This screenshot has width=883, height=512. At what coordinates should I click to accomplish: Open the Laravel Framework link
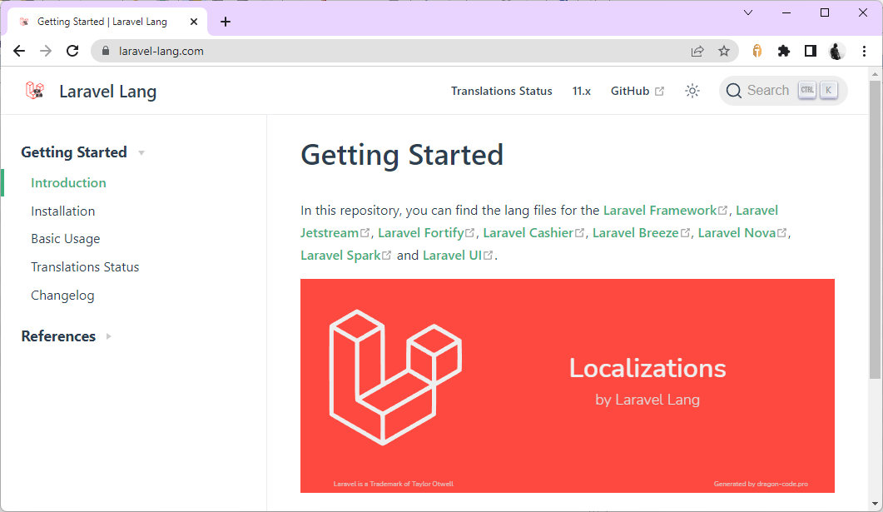665,210
